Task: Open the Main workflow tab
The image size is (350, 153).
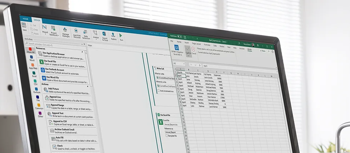Action: click(x=90, y=46)
